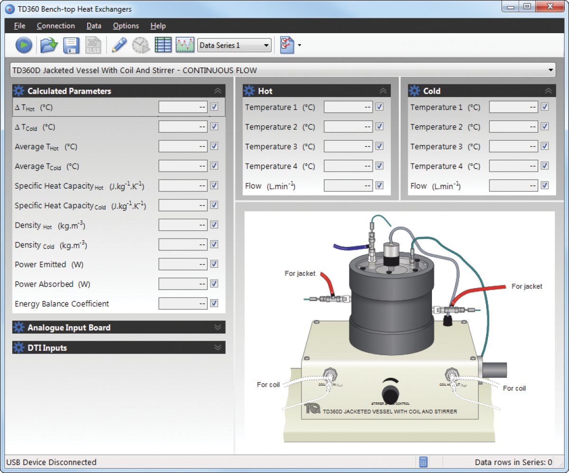The height and width of the screenshot is (473, 569).
Task: Expand the DTI Inputs panel
Action: (x=218, y=347)
